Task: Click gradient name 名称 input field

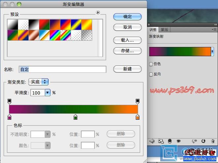Action: point(62,69)
